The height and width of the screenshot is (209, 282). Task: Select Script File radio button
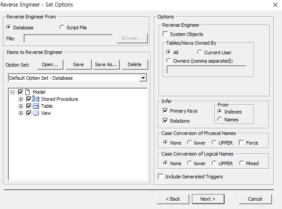[x=62, y=27]
